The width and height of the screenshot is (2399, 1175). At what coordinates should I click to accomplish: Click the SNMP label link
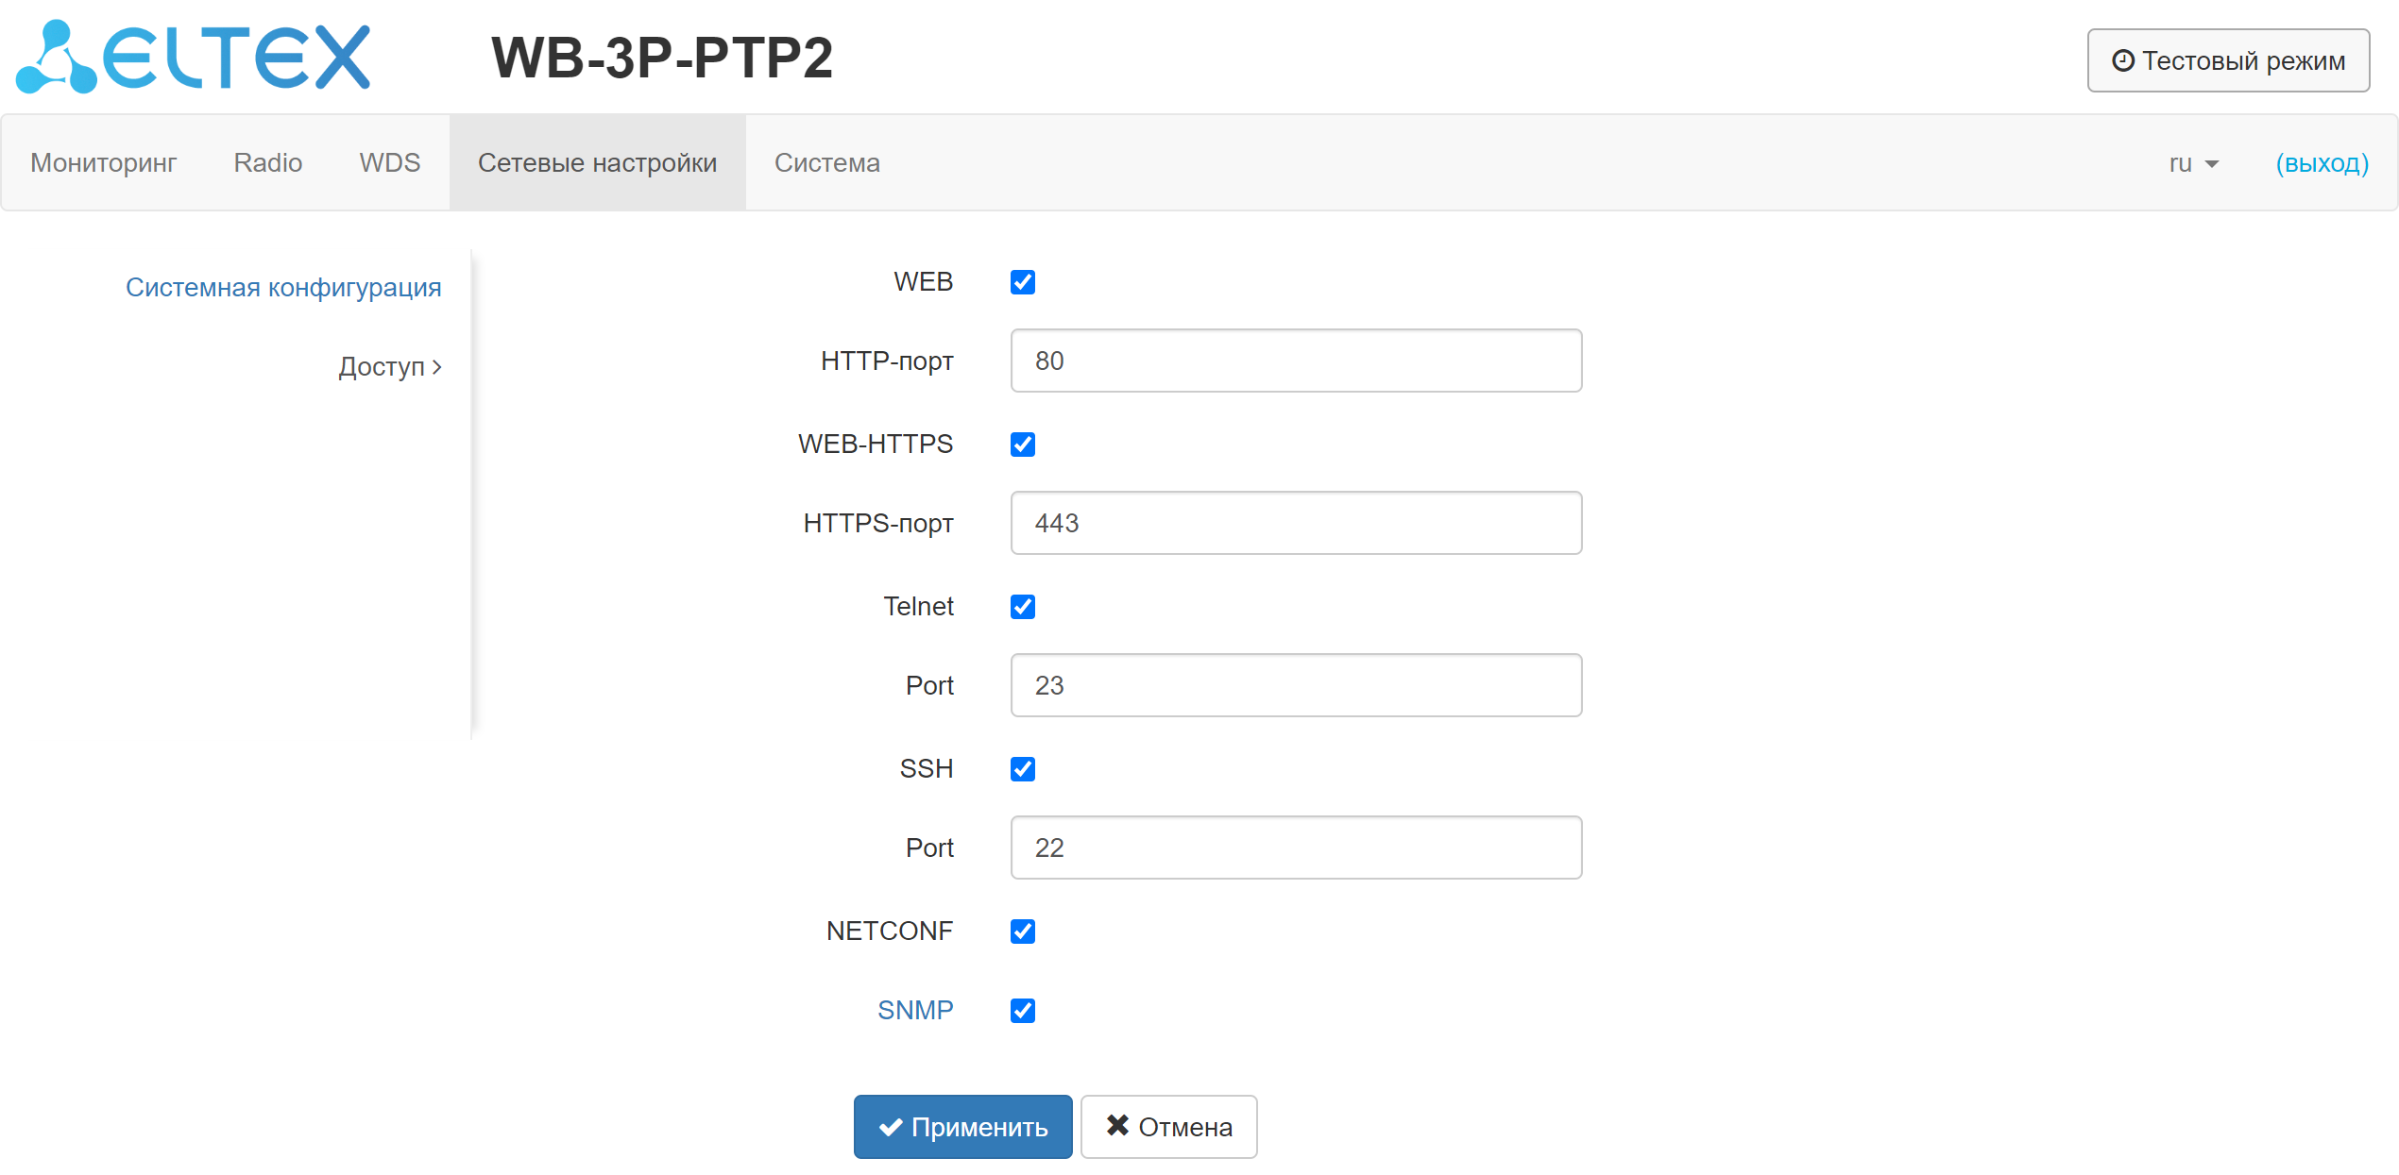914,1010
